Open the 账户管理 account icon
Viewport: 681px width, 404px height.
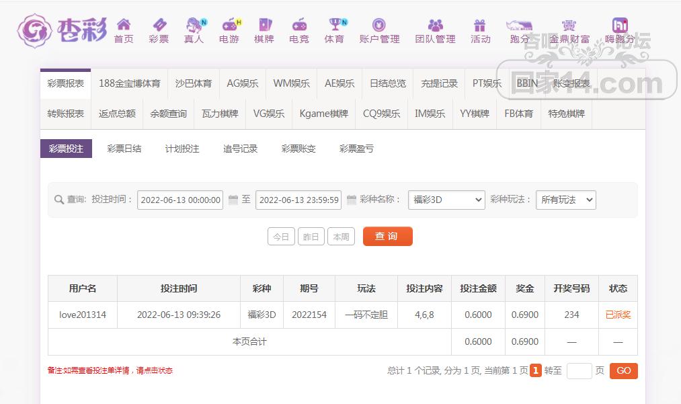tap(379, 25)
